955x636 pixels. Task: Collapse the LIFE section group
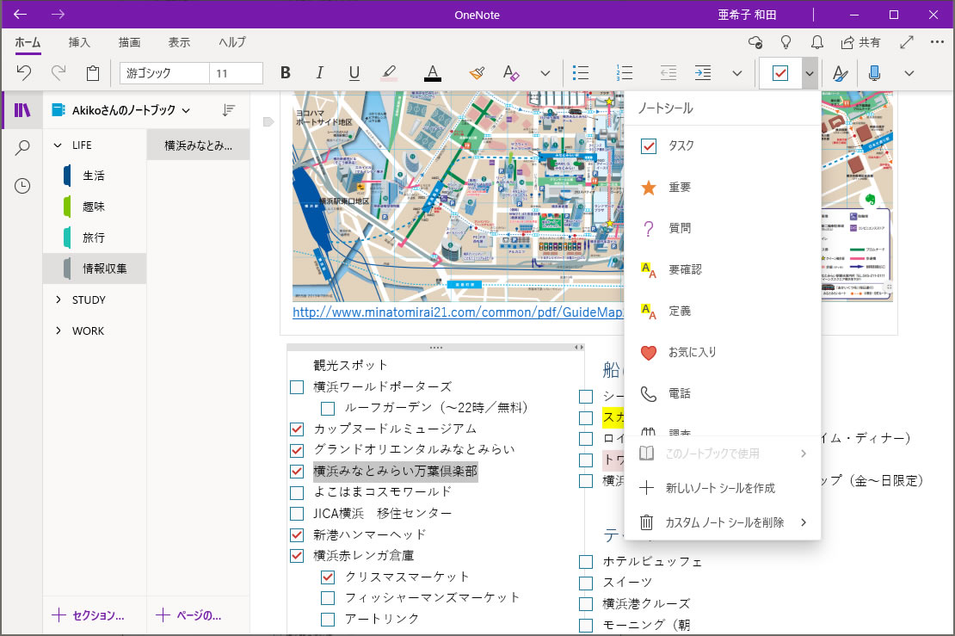pos(59,145)
